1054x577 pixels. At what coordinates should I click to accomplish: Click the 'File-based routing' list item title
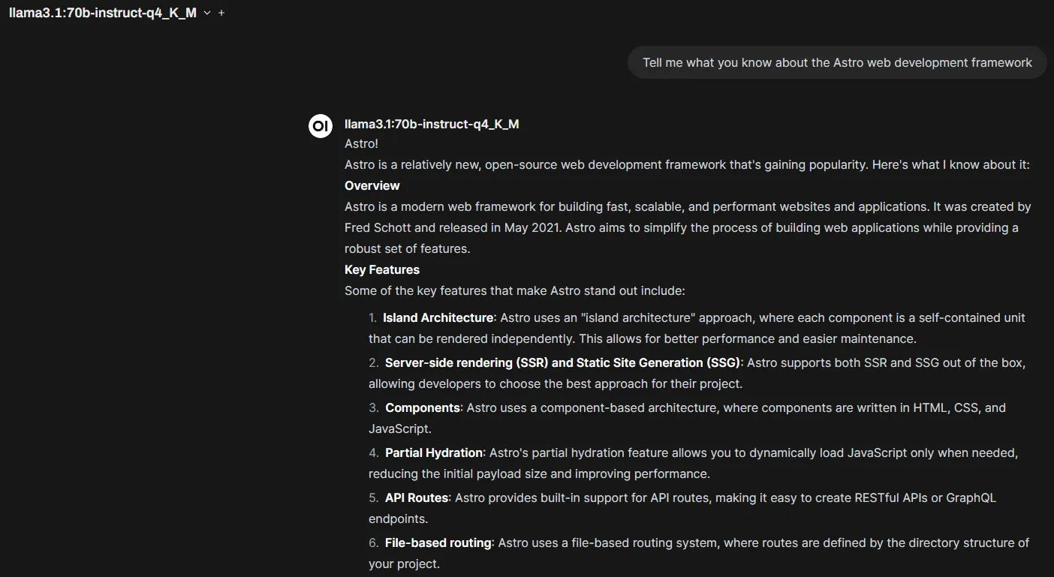(438, 542)
